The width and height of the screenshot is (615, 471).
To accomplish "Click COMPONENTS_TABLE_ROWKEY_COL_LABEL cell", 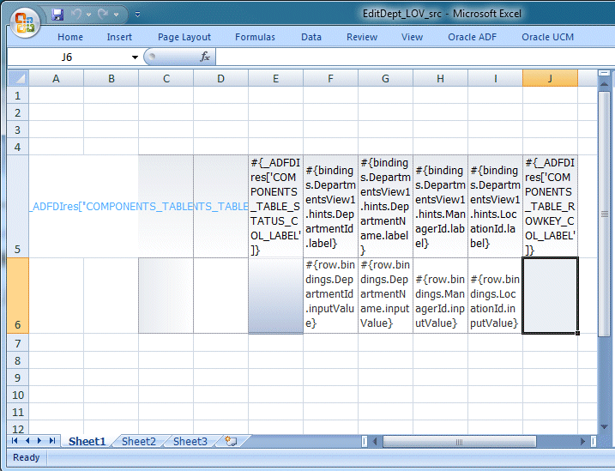I will point(551,206).
